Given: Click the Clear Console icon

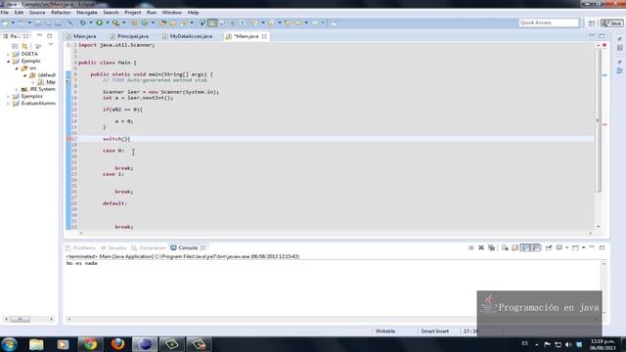Looking at the screenshot, I should 505,247.
